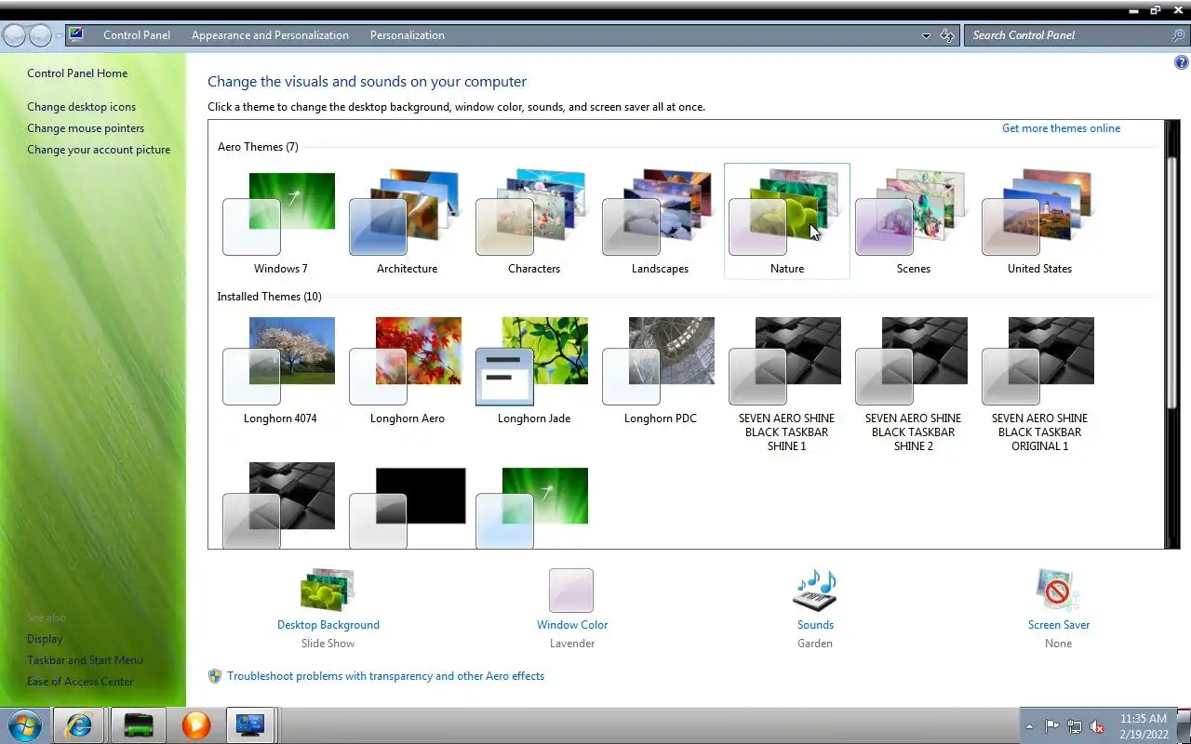The image size is (1191, 744).
Task: Apply Seven Aero Shine Black Taskbar Original 1
Action: (x=1039, y=384)
